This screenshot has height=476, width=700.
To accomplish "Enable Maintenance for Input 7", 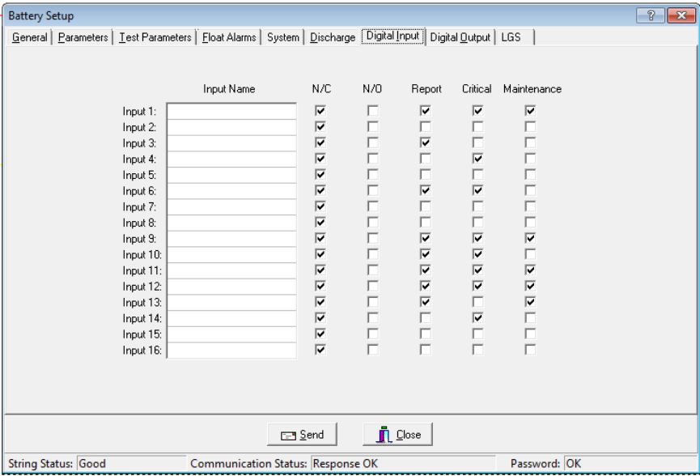I will [530, 206].
